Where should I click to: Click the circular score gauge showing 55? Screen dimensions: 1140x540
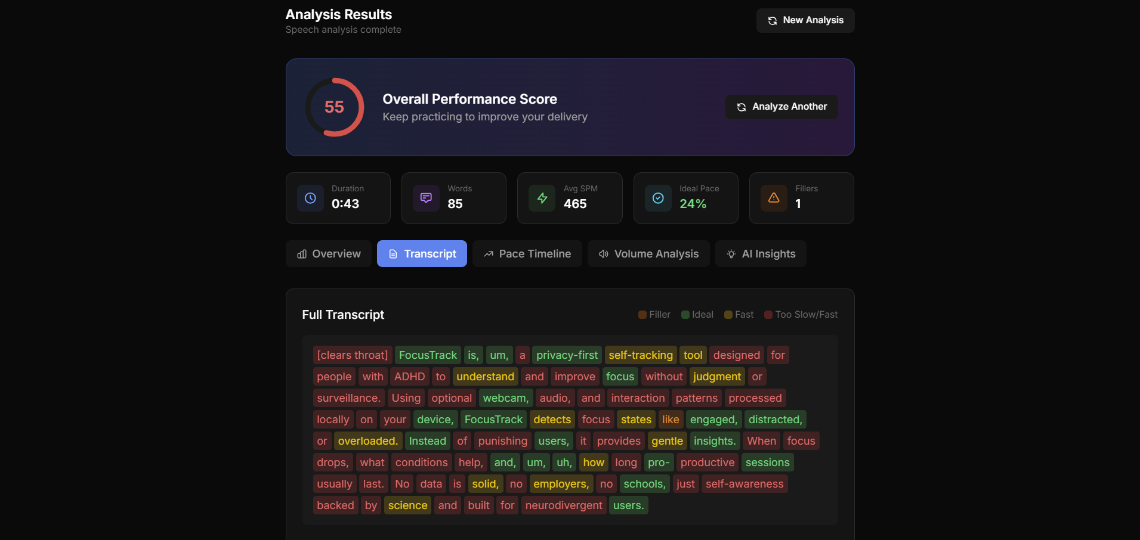click(334, 107)
